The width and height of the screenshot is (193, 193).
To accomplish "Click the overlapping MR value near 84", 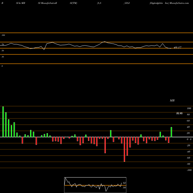I will 179,113.
